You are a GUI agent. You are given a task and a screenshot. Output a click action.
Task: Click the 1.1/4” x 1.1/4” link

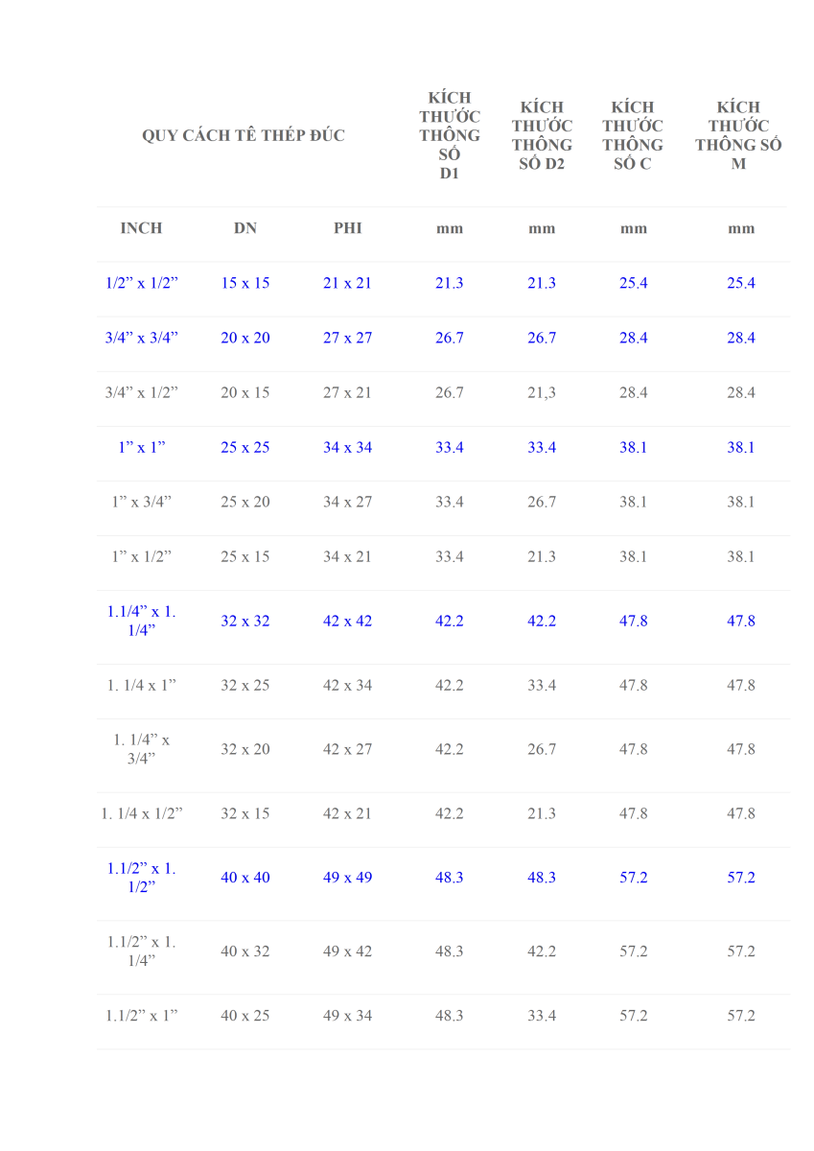pyautogui.click(x=142, y=621)
